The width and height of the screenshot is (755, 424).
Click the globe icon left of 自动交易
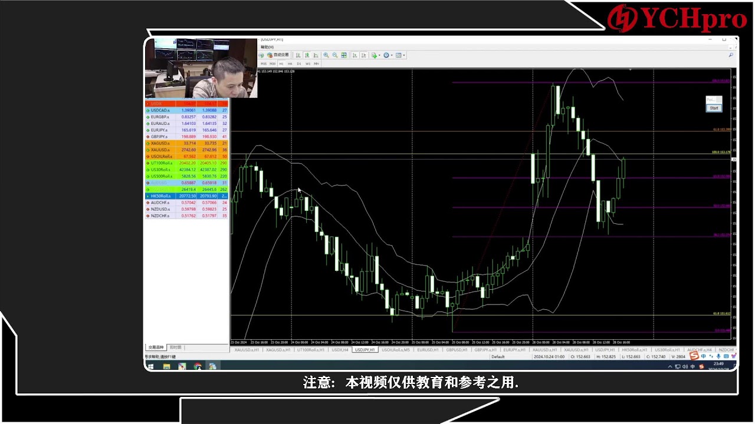(261, 55)
